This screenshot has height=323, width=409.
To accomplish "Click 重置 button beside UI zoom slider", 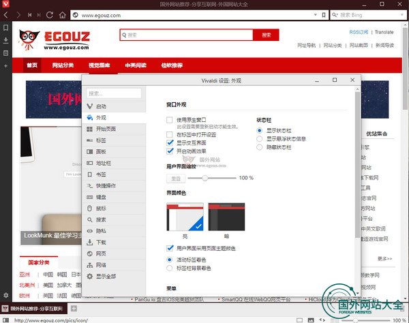I will click(176, 179).
